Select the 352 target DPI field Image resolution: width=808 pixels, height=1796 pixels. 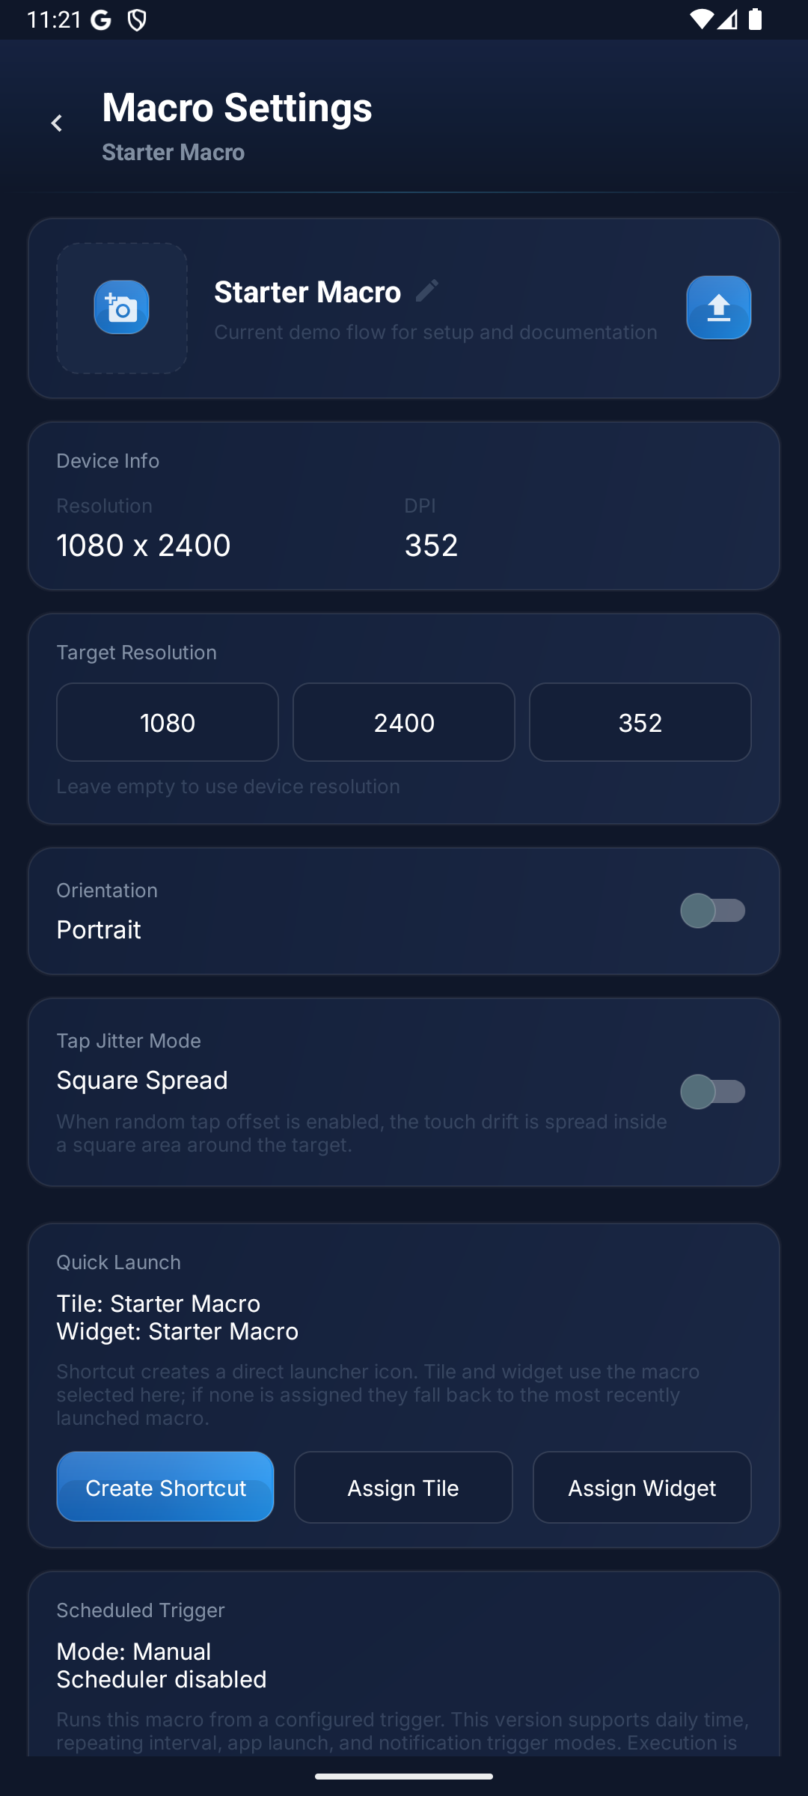640,721
